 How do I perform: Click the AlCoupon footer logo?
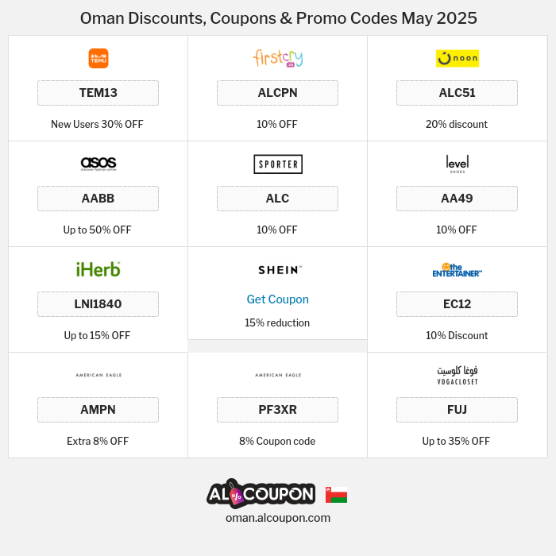(x=261, y=494)
